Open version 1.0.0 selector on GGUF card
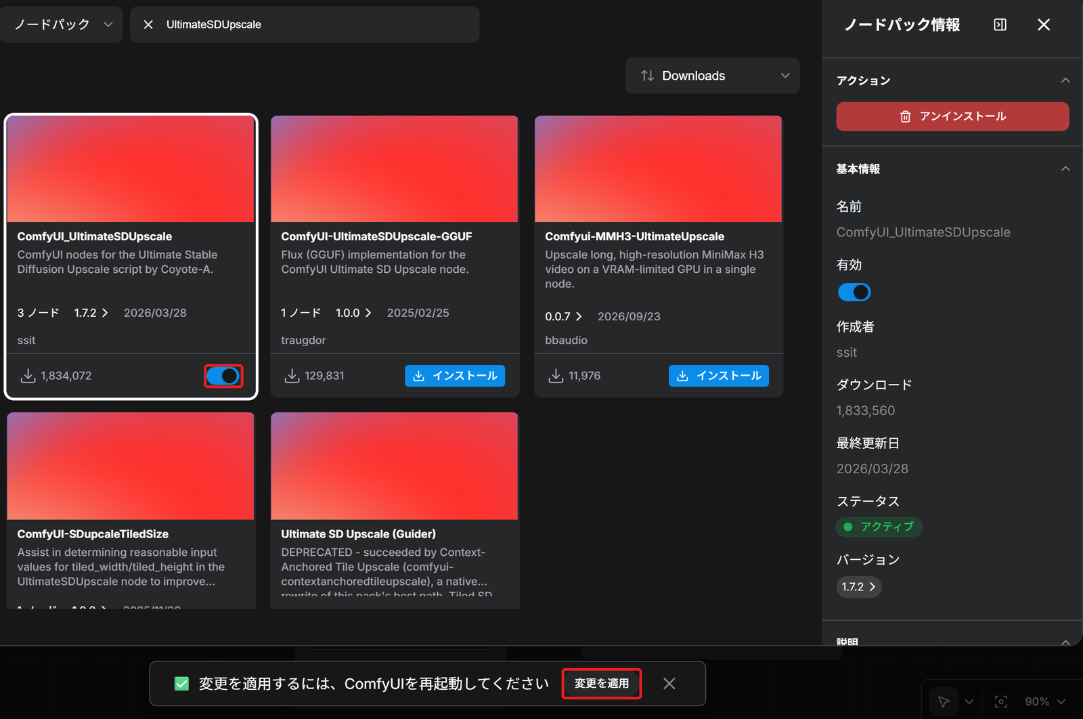This screenshot has width=1083, height=719. pos(353,313)
